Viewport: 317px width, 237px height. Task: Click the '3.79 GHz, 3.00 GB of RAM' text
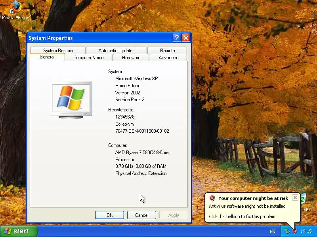point(141,166)
